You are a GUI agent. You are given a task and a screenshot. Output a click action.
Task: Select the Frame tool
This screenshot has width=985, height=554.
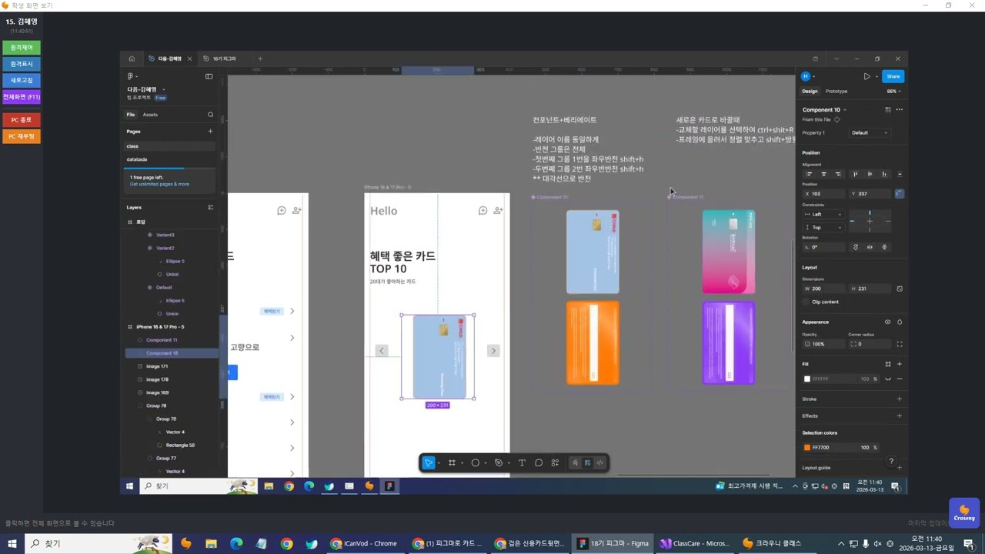452,462
